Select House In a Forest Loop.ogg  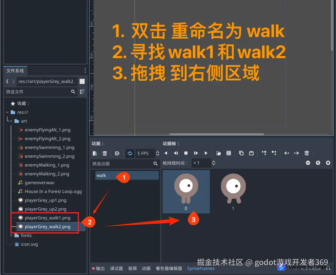tap(53, 191)
